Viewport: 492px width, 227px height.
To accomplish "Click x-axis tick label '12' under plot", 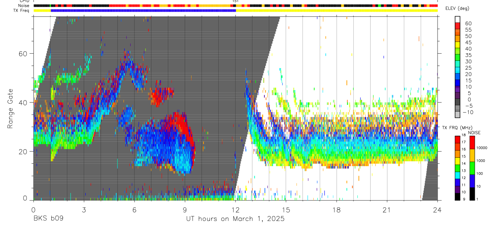I will (x=235, y=209).
